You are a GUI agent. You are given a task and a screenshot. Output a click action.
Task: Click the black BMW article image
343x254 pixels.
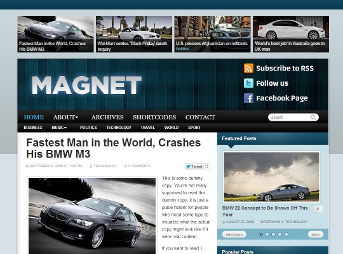point(92,215)
